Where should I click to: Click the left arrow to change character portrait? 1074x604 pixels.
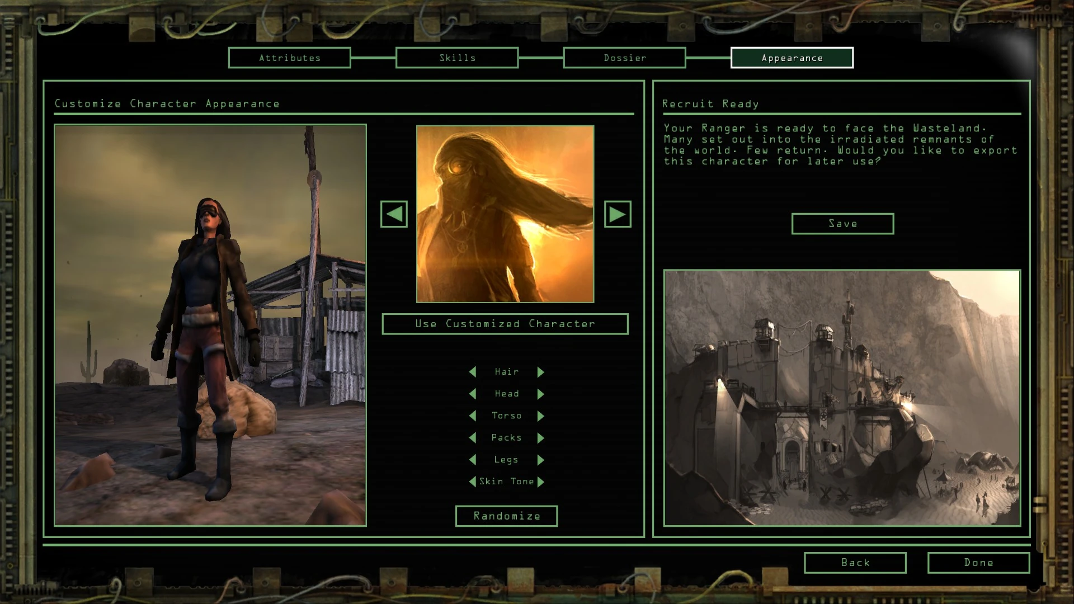coord(393,214)
